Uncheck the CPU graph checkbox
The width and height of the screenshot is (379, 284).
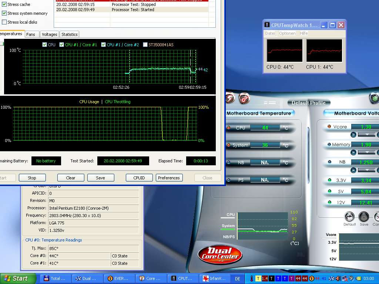coord(44,45)
